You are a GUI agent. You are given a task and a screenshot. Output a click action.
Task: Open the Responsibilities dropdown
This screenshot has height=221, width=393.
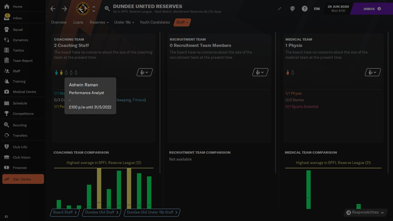click(x=365, y=212)
